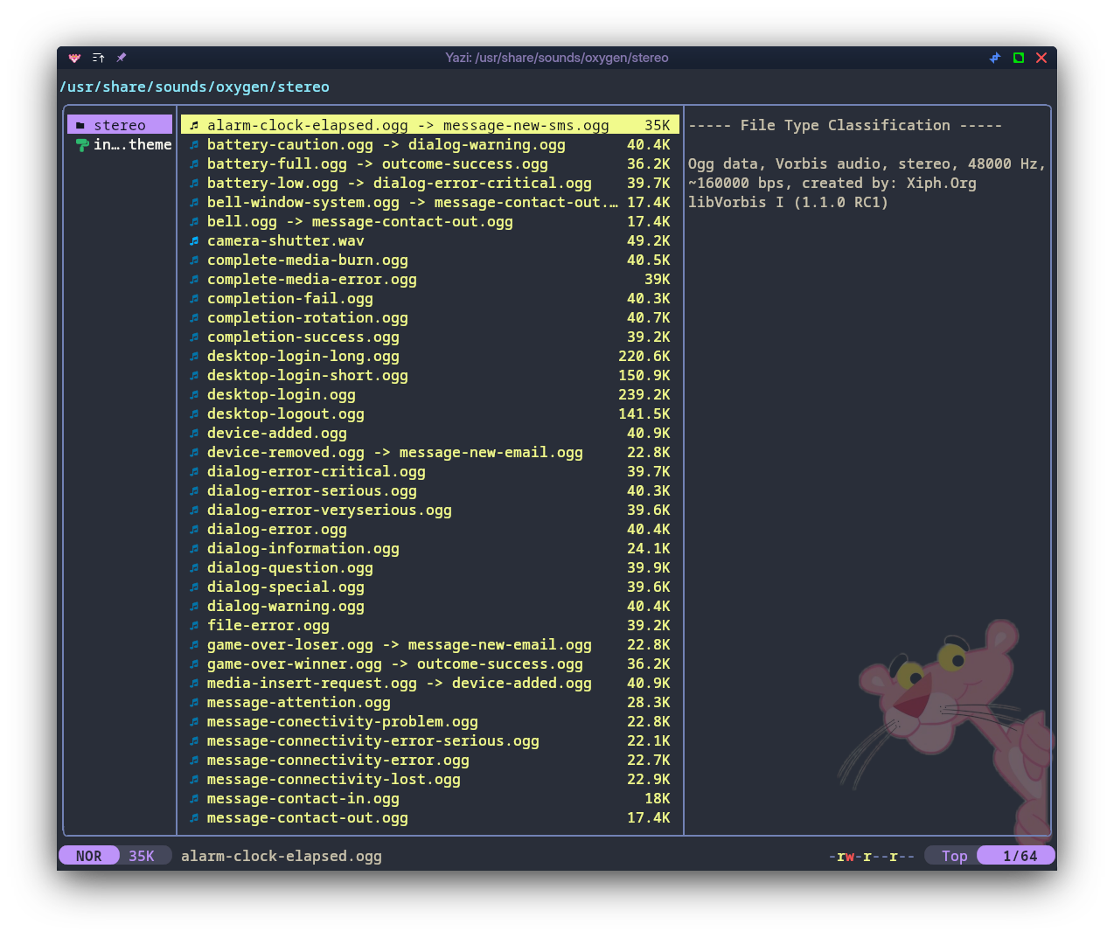The height and width of the screenshot is (938, 1114).
Task: Select battery-caution.ogg in the file list
Action: tap(289, 145)
